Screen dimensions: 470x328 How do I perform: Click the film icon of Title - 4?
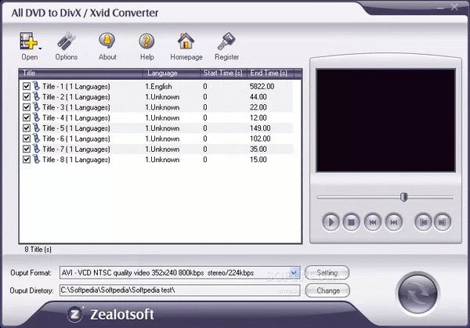(x=36, y=117)
